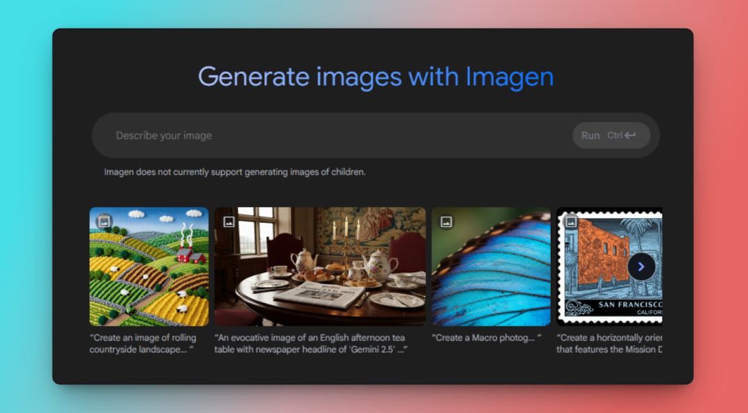Select prompt "Create a horizontally orie..."

tap(609, 343)
